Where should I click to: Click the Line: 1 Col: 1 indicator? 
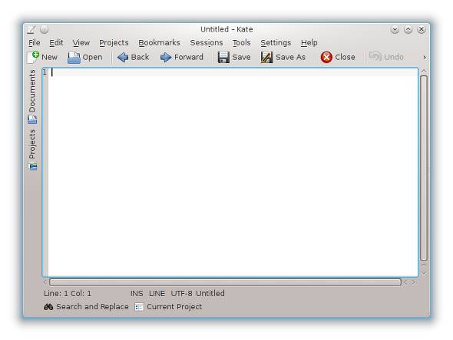68,293
